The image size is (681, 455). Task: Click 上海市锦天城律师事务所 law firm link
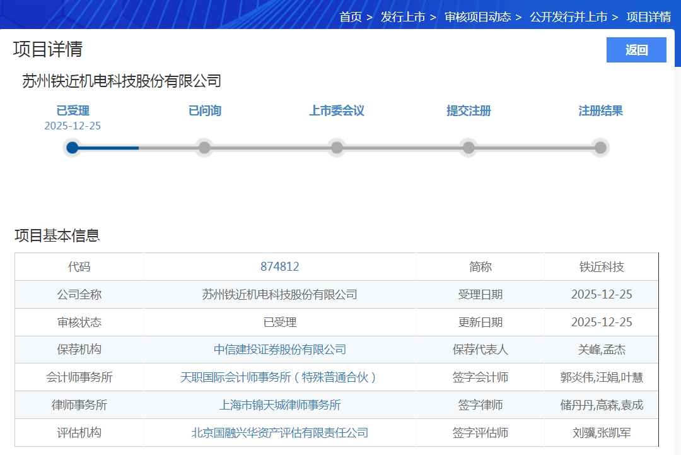[279, 405]
